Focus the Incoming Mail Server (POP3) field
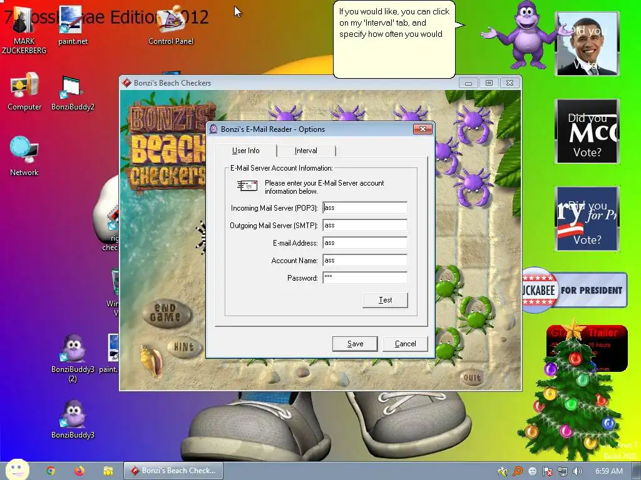The height and width of the screenshot is (480, 641). click(365, 207)
